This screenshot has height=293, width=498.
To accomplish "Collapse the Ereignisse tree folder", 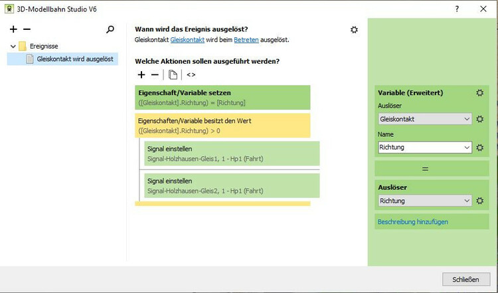I will 13,47.
